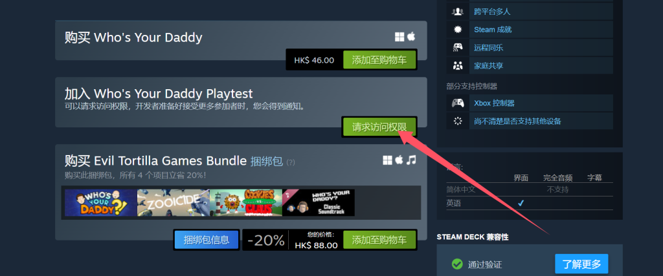
Task: Click the Steam achievements star icon
Action: tap(458, 30)
